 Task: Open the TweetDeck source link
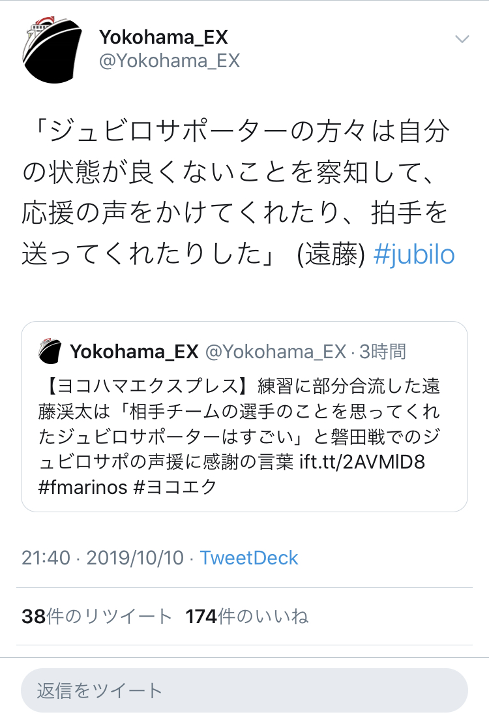[249, 558]
